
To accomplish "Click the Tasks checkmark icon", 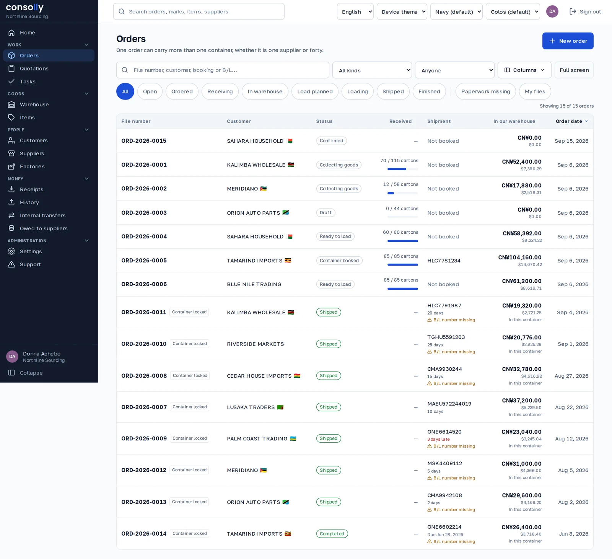I will pos(11,81).
